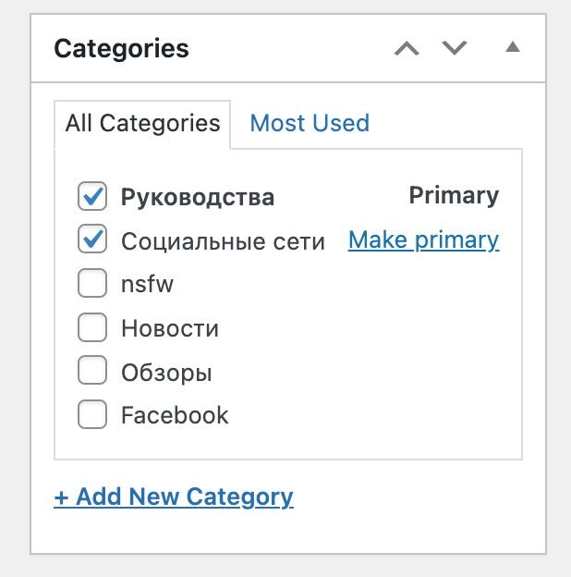The width and height of the screenshot is (571, 577).
Task: Click the Add New Category link
Action: [x=174, y=497]
